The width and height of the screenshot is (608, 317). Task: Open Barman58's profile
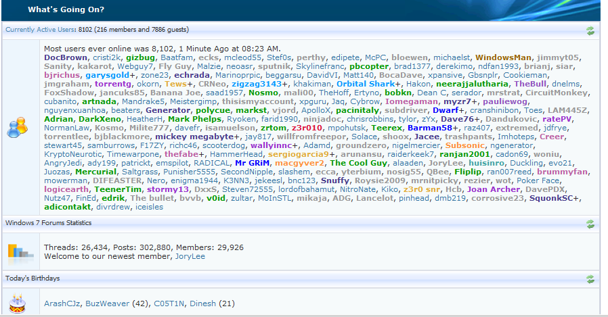click(430, 128)
